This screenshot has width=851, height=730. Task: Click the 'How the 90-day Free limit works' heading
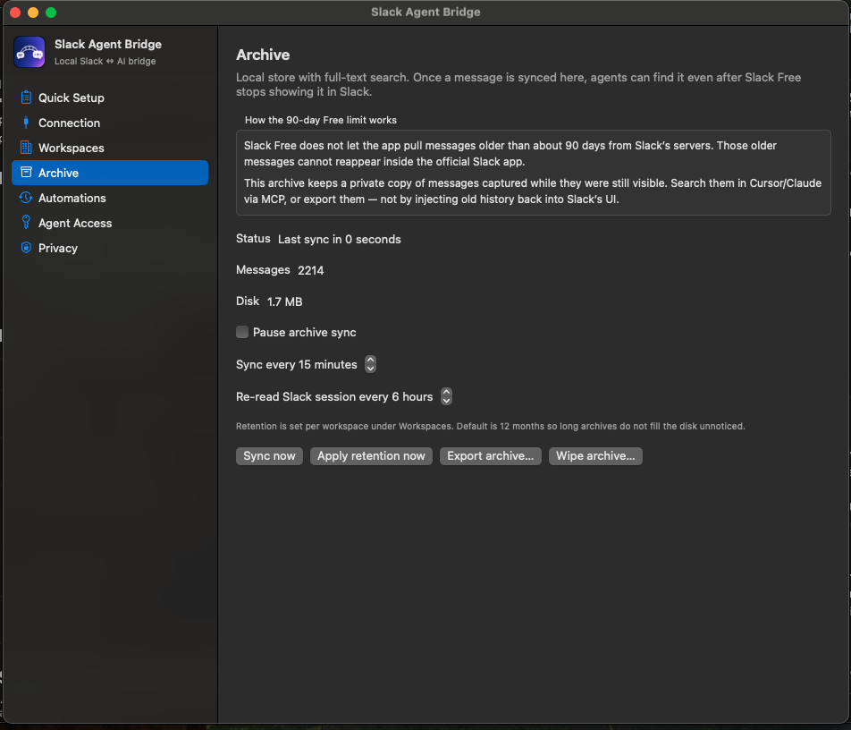click(x=320, y=120)
